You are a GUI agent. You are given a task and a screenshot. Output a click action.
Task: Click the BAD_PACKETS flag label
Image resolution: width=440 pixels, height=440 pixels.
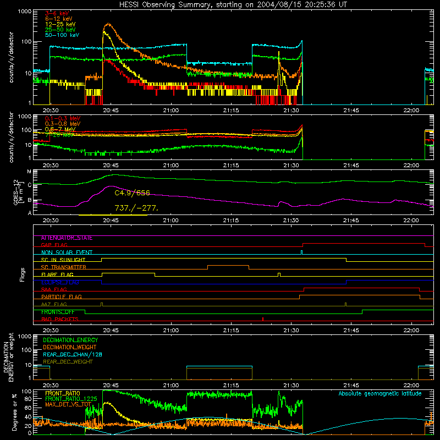pos(60,320)
